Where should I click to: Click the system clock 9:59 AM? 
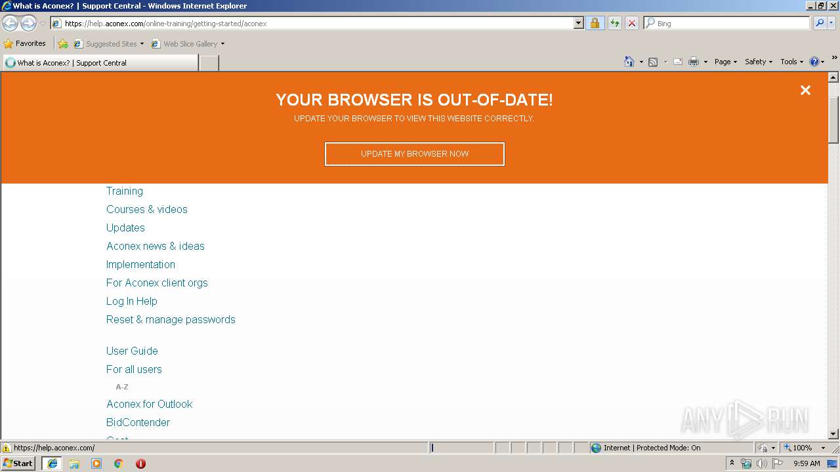coord(807,463)
